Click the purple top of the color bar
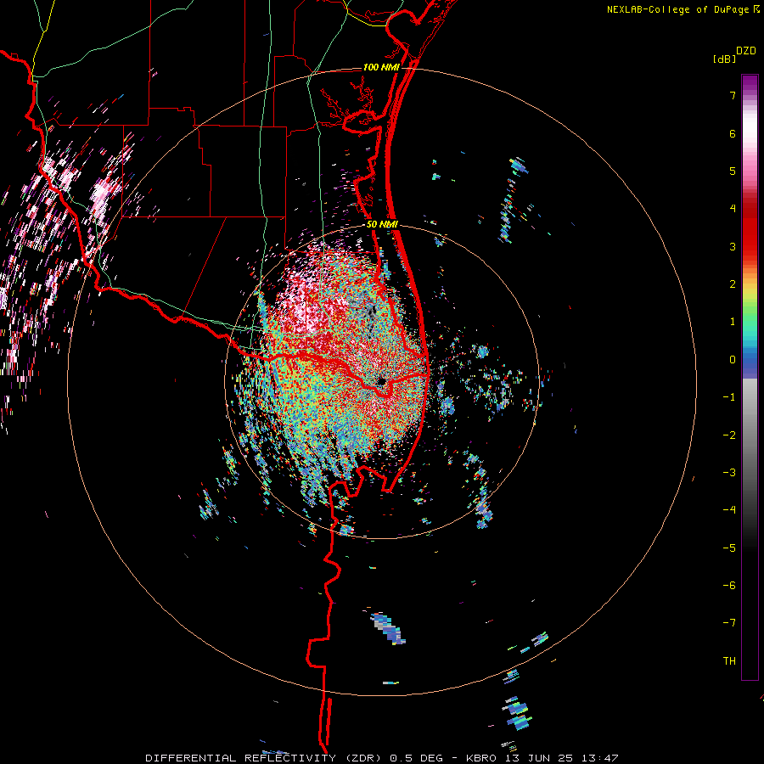 750,83
